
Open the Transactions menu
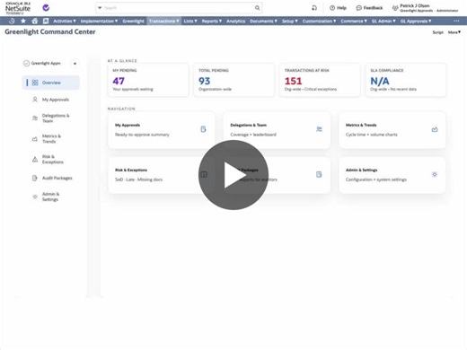point(163,21)
